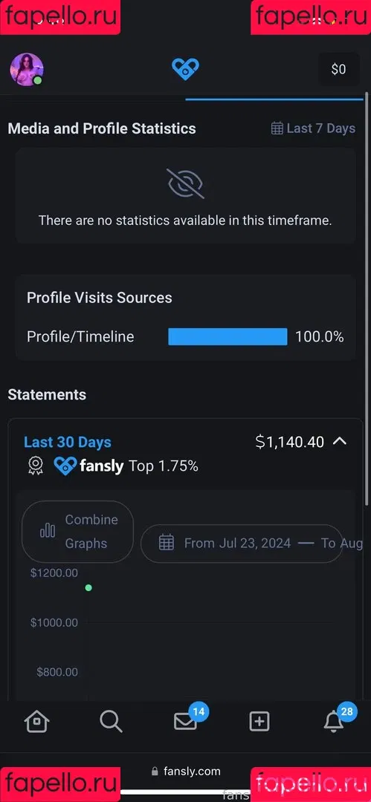Click the crossed-out eye statistics icon

(x=185, y=183)
